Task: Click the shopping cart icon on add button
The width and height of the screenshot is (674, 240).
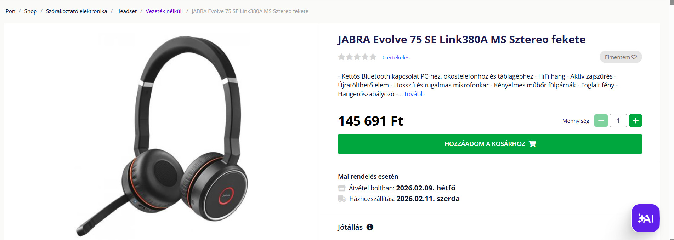Action: (532, 144)
